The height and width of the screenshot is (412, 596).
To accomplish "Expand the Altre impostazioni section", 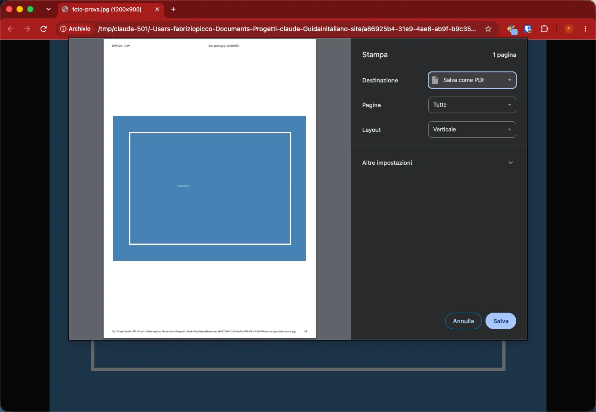I will (x=438, y=163).
